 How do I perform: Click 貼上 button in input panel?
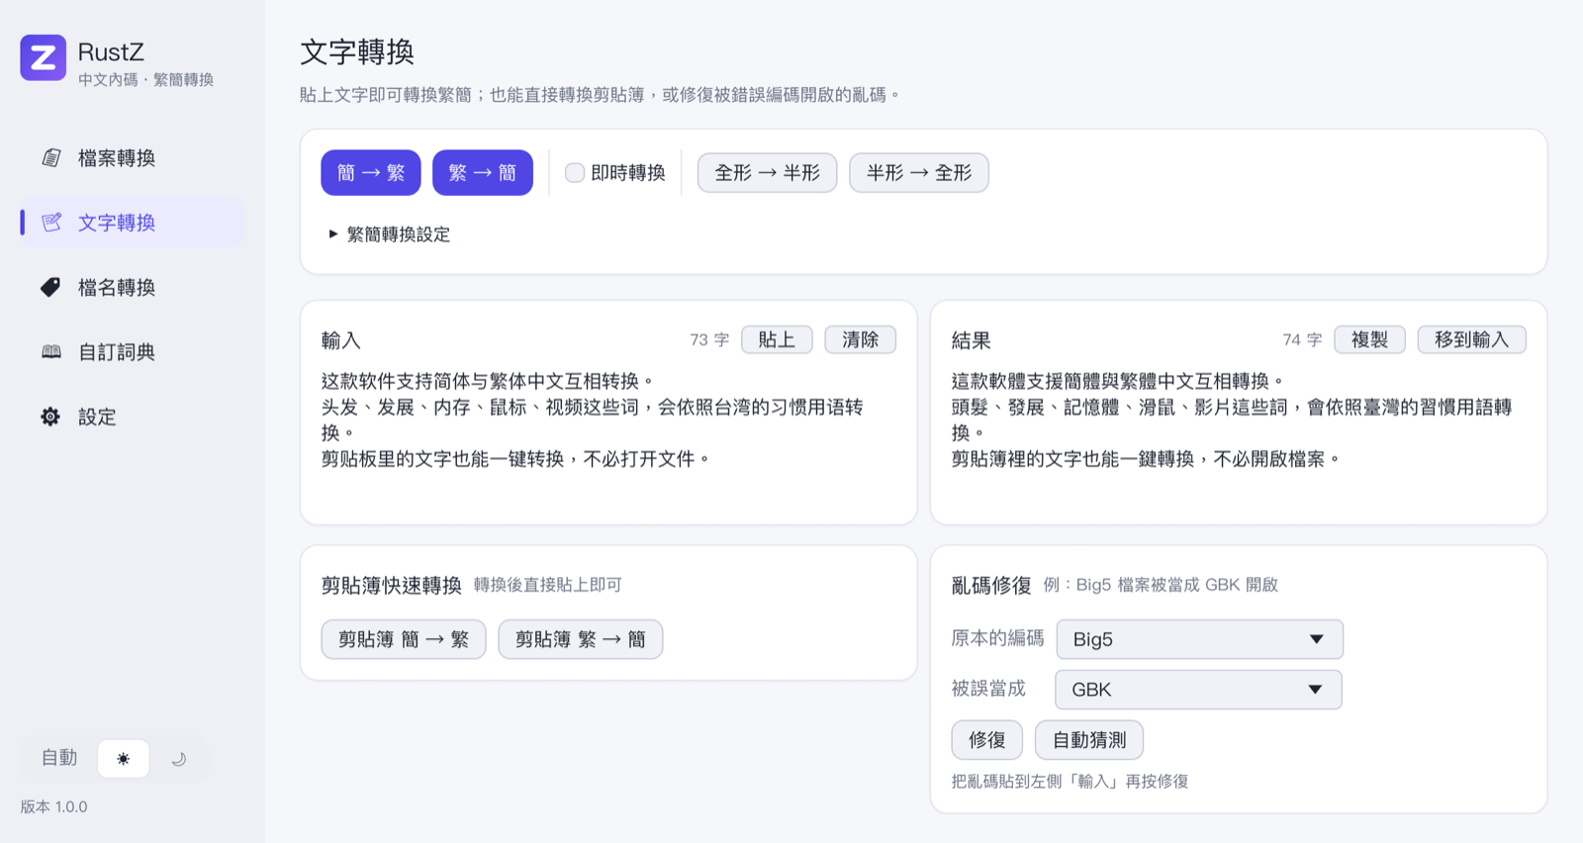pyautogui.click(x=777, y=339)
